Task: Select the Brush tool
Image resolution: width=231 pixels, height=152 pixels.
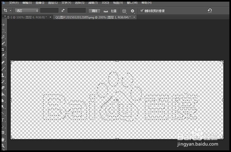Action: pyautogui.click(x=3, y=69)
